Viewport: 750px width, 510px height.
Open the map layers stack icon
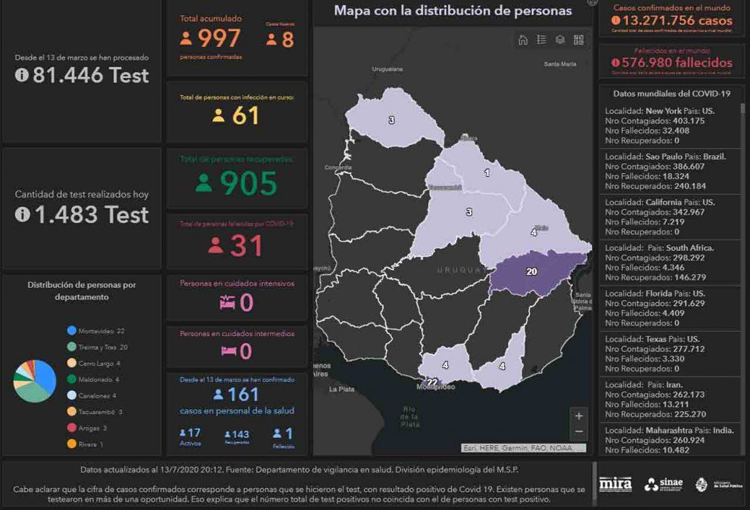(x=560, y=40)
